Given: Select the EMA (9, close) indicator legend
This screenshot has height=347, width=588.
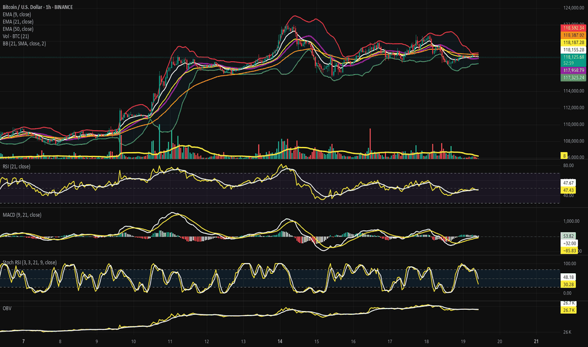Looking at the screenshot, I should 17,15.
